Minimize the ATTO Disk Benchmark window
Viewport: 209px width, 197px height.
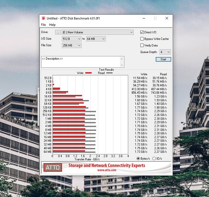pyautogui.click(x=144, y=18)
